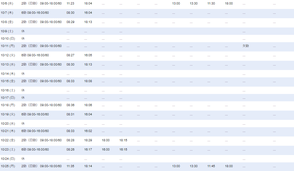
Task: Select the 11:45 entry on 10/25
Action: click(x=211, y=166)
